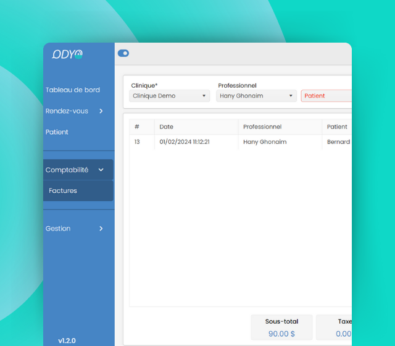Screen dimensions: 395x346
Task: Click the Sous-total 90.00 $ box
Action: point(281,327)
